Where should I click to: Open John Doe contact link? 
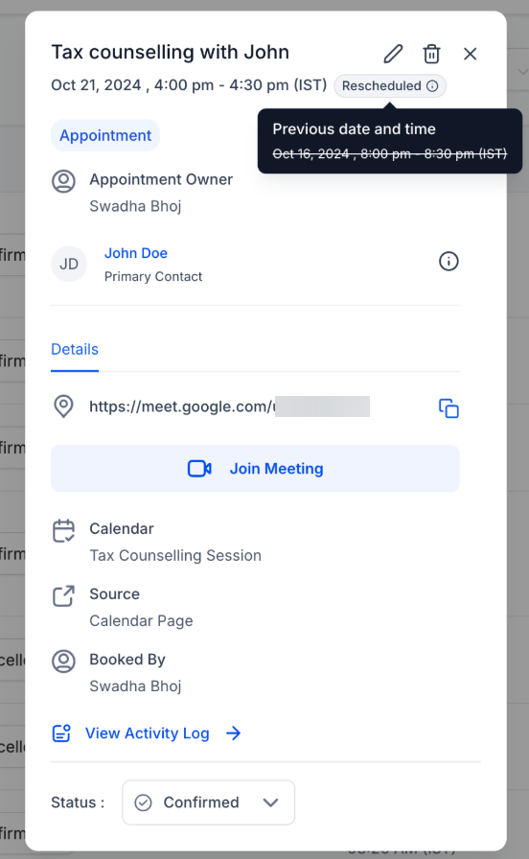[x=136, y=253]
